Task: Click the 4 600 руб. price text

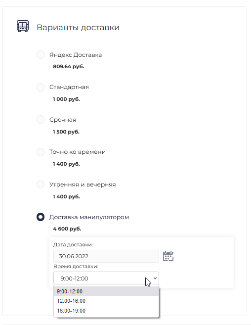Action: [x=67, y=229]
